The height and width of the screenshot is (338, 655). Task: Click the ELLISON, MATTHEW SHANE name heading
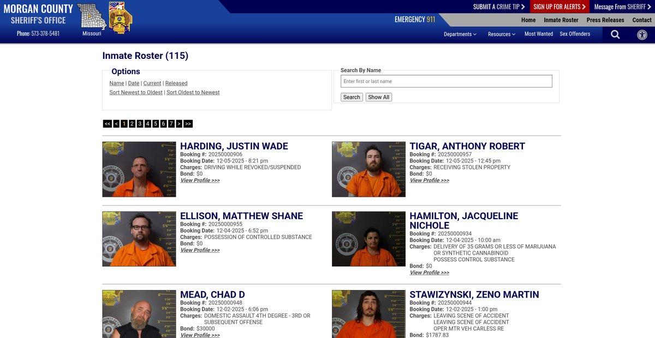pos(241,216)
